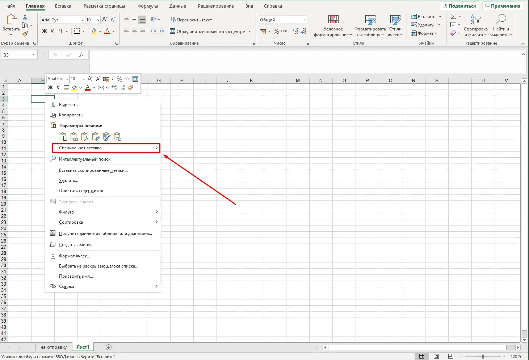Increase font size in the ribbon

pos(105,20)
